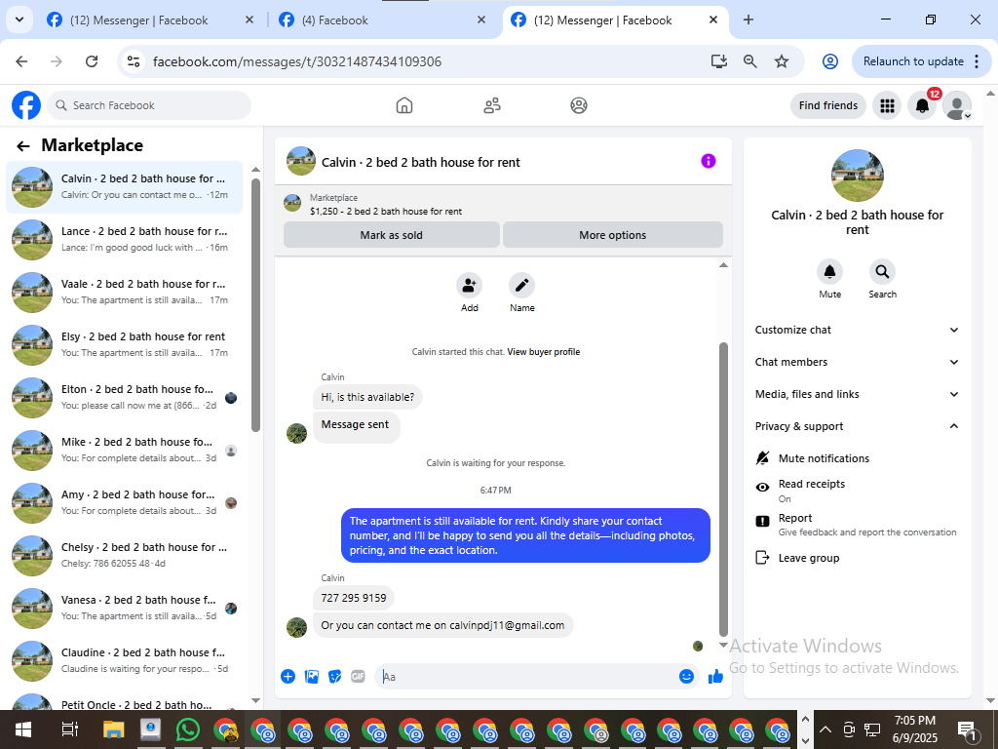Image resolution: width=998 pixels, height=749 pixels.
Task: Open a new browser tab
Action: pyautogui.click(x=748, y=20)
